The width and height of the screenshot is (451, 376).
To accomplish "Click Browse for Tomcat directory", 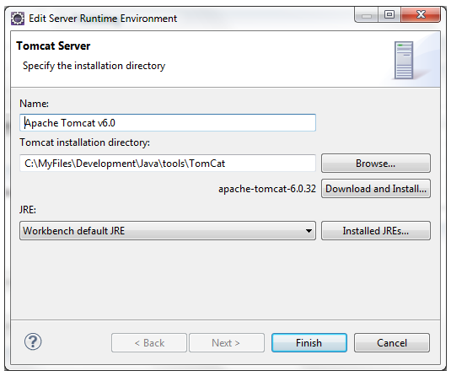I will [376, 164].
